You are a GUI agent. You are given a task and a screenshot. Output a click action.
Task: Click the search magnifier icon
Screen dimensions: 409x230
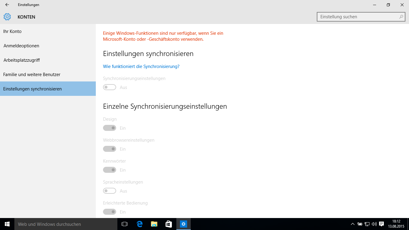pyautogui.click(x=401, y=17)
